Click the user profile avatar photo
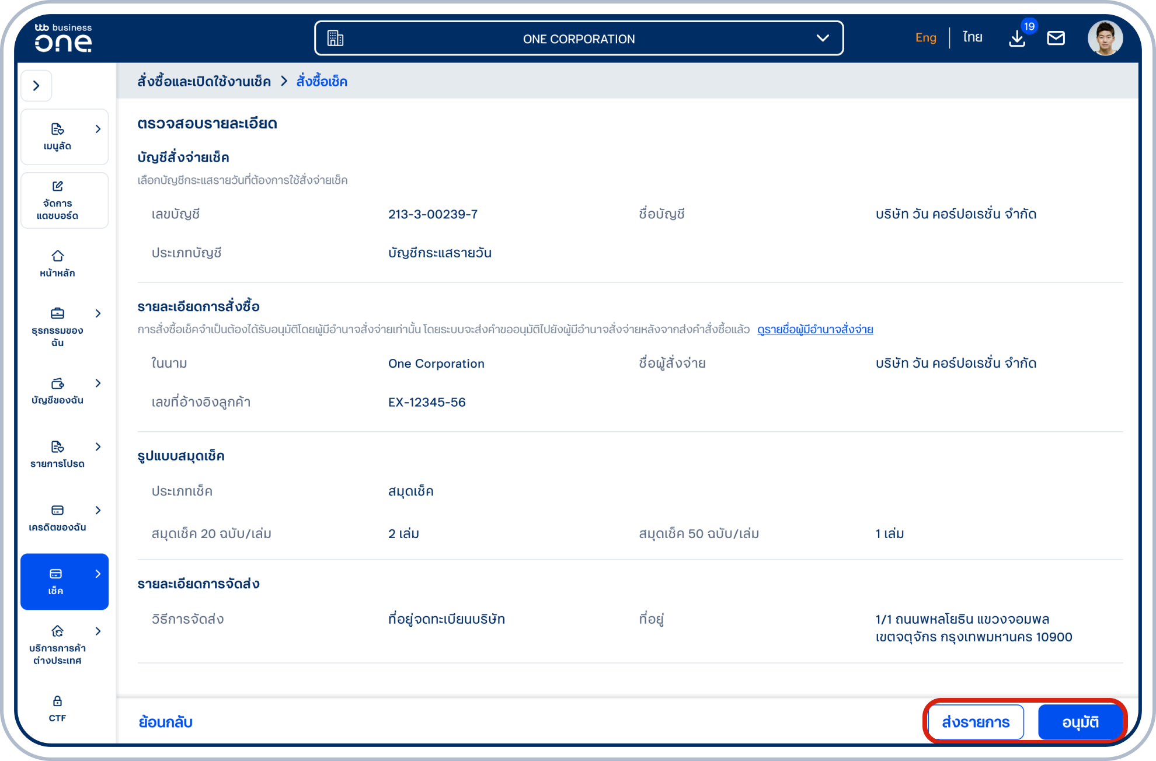 coord(1105,39)
